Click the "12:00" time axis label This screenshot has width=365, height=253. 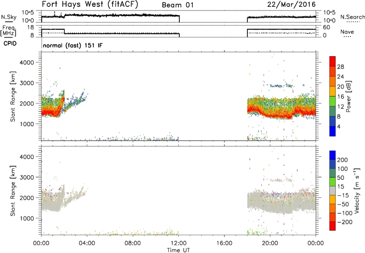[x=178, y=243]
